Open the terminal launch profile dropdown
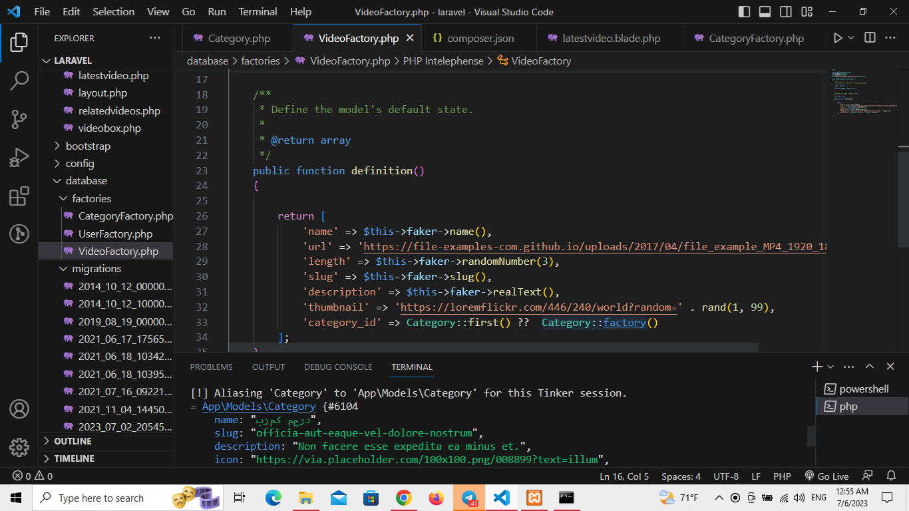This screenshot has width=909, height=511. click(830, 367)
